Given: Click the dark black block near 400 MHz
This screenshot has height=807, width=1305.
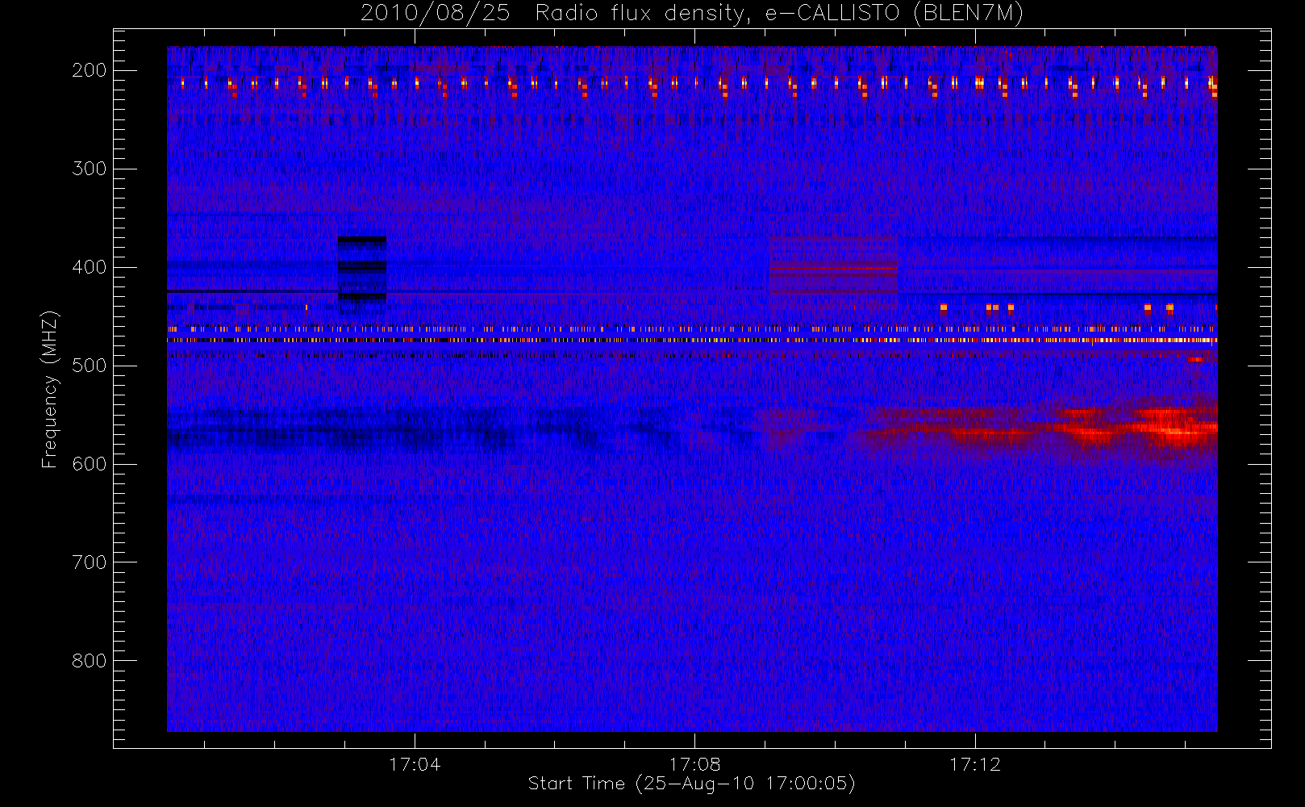Looking at the screenshot, I should tap(362, 269).
